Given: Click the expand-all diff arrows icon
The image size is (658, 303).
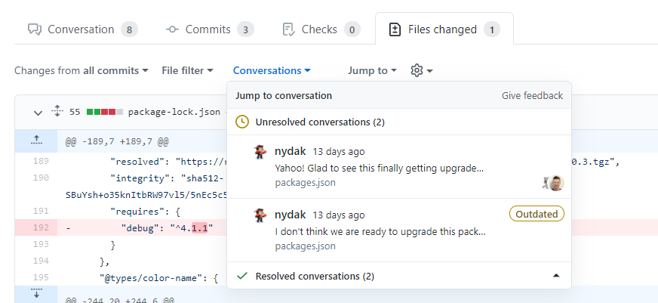Looking at the screenshot, I should [57, 112].
